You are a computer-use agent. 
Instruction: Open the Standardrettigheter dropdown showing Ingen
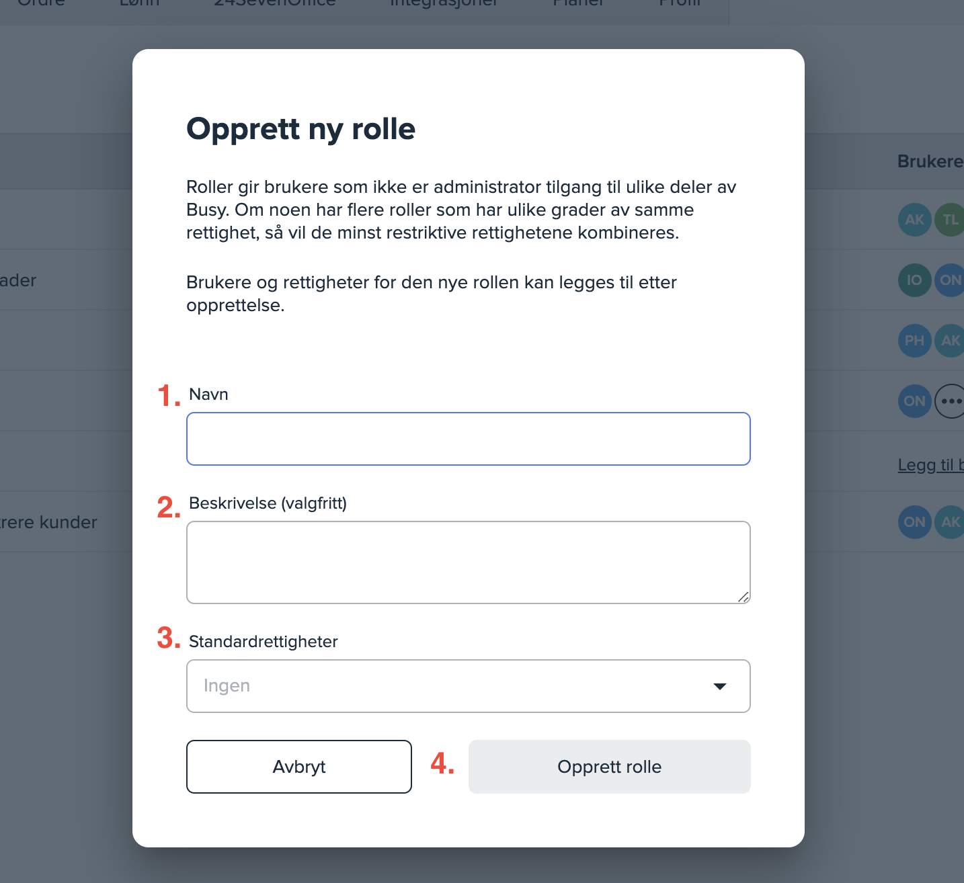[x=468, y=686]
